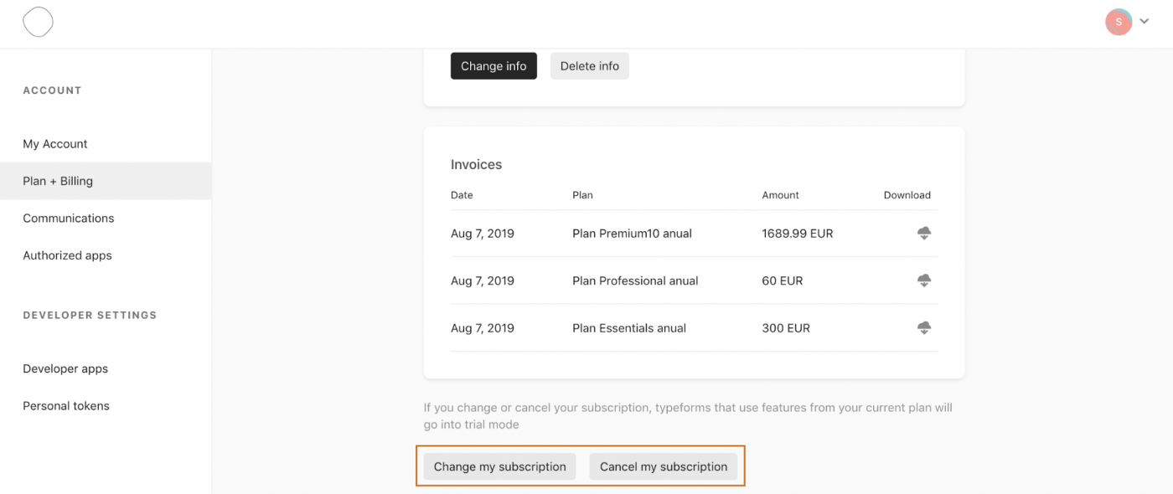The height and width of the screenshot is (494, 1173).
Task: Click the Amount column header
Action: (781, 195)
